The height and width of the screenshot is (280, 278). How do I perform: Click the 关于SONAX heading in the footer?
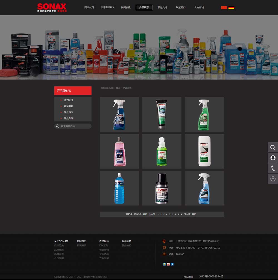click(61, 241)
